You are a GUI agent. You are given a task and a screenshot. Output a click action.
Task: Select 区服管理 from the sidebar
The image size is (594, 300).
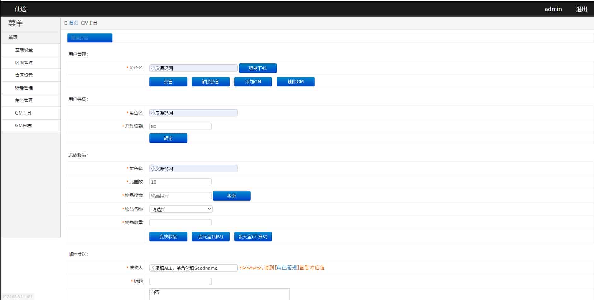[x=24, y=62]
